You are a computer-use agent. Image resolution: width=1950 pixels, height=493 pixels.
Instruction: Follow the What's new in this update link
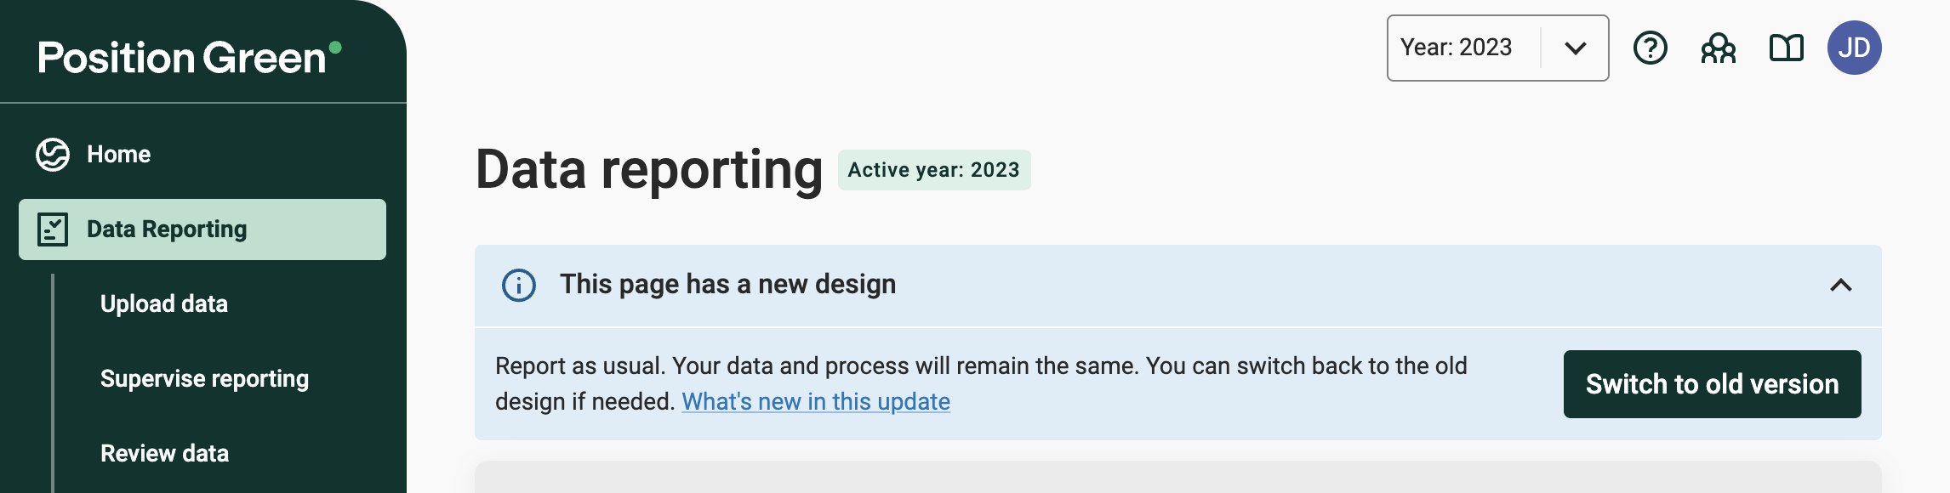point(815,402)
